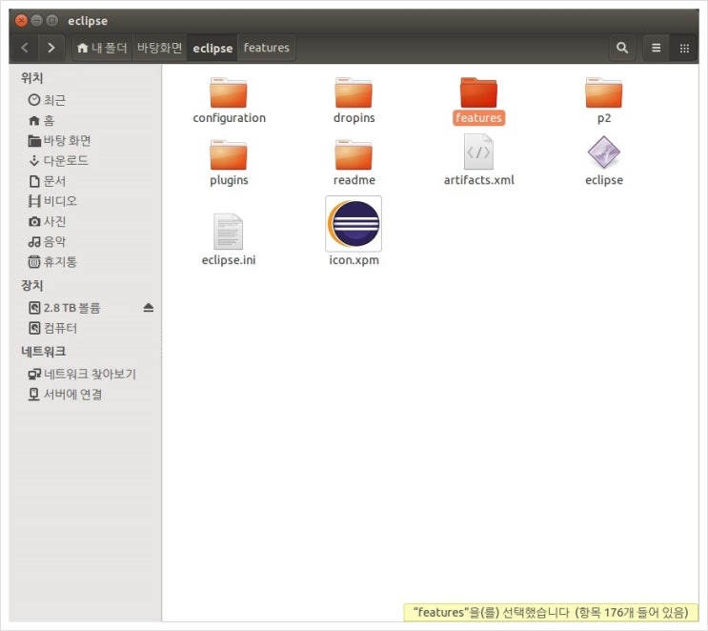Select the p2 folder
The height and width of the screenshot is (631, 708).
[x=603, y=93]
